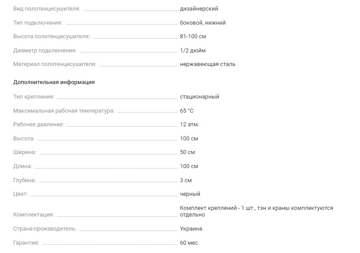
Task: Click the 'Дополнительная информация' heading
Action: pyautogui.click(x=54, y=82)
